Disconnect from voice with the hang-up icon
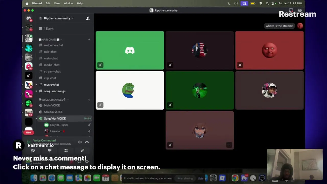 coord(87,142)
